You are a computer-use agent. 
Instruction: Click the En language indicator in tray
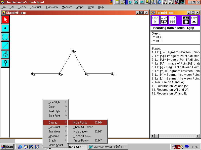178,147
